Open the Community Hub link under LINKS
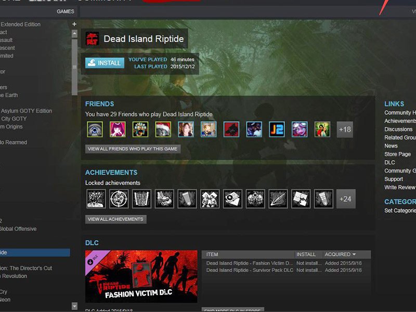The image size is (416, 312). click(400, 113)
